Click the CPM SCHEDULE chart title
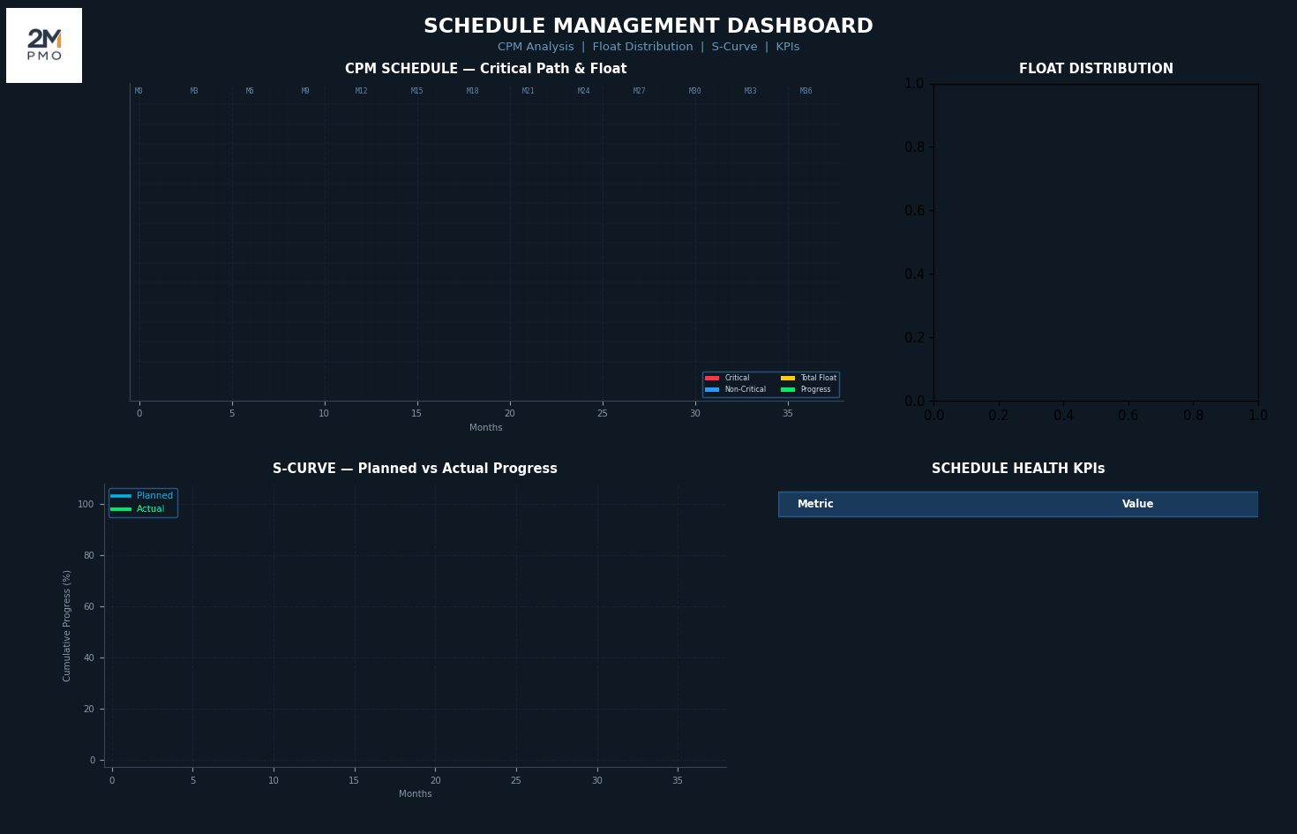 [x=485, y=70]
